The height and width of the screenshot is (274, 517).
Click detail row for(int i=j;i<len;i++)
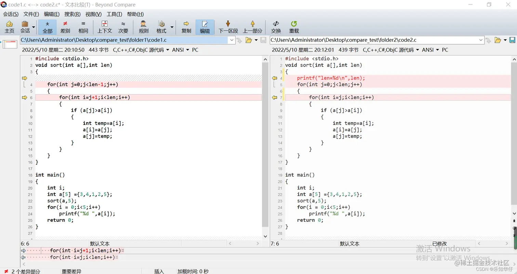coord(82,257)
